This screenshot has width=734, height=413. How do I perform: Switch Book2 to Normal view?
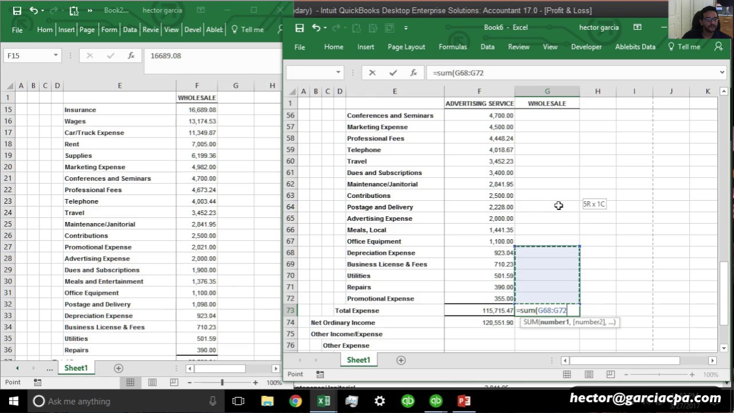(130, 383)
